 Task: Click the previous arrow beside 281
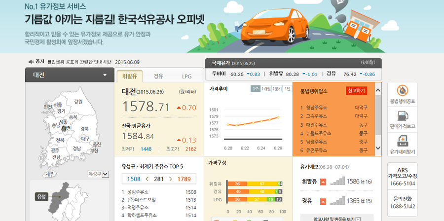[x=147, y=179]
